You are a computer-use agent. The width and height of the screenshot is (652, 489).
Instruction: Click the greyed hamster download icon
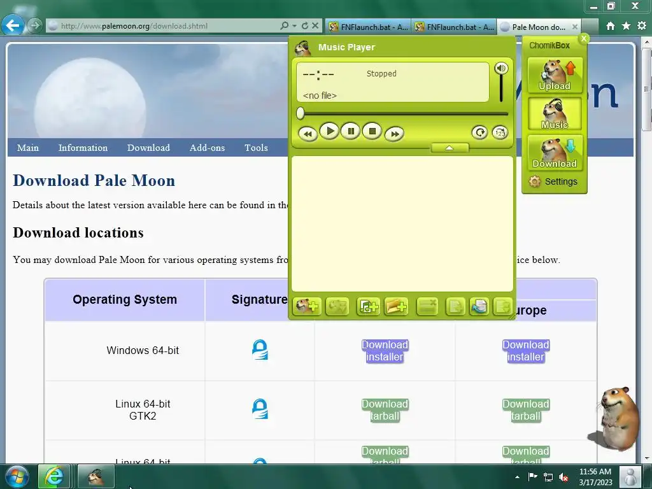(337, 307)
